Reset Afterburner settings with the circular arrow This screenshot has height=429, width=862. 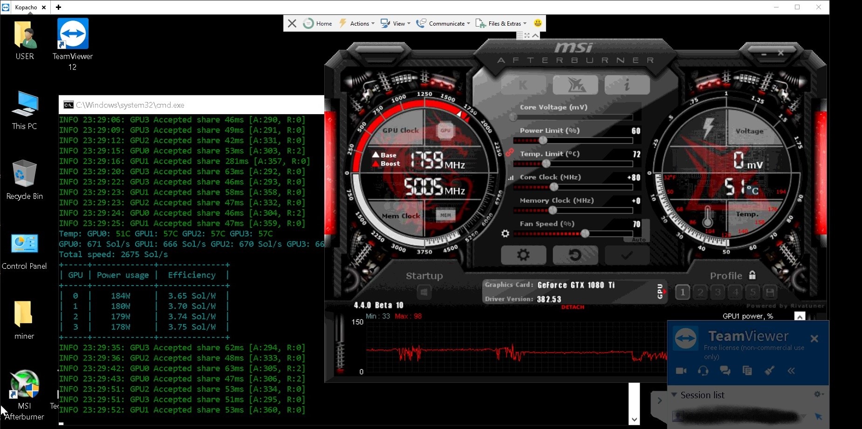(x=575, y=255)
